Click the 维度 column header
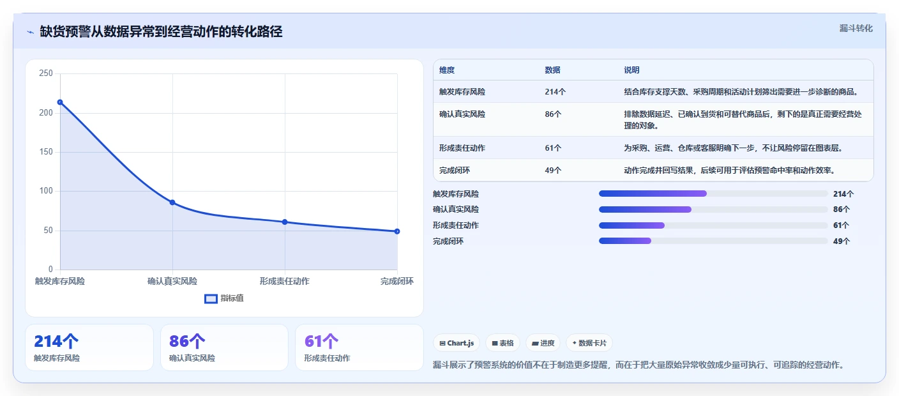 click(447, 70)
